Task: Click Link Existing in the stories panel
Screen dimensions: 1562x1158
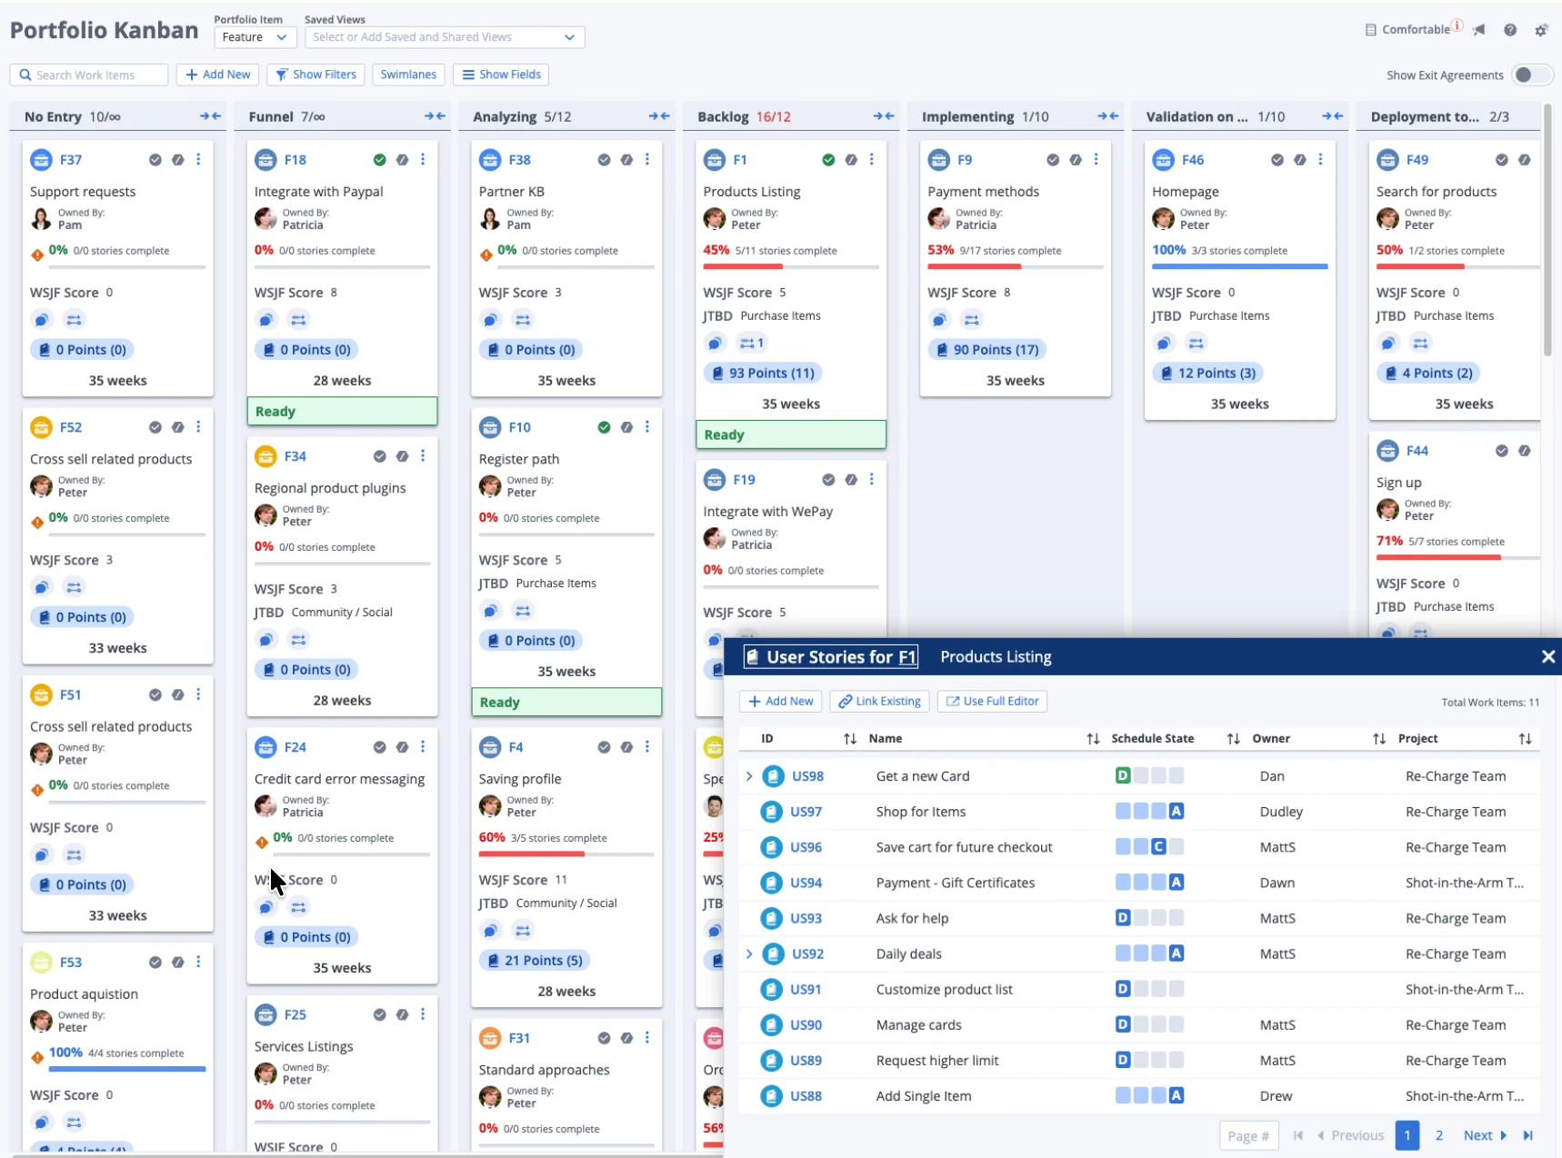Action: coord(879,701)
